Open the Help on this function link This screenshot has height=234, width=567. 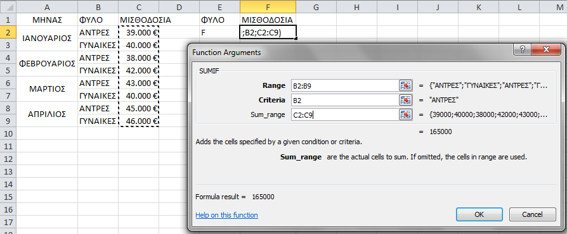pos(226,215)
